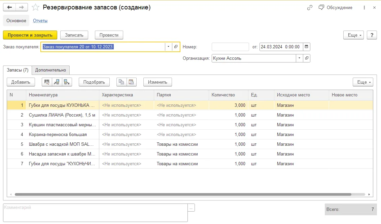381x224 pixels.
Task: Open the vertical three-dot menu
Action: pos(364,7)
